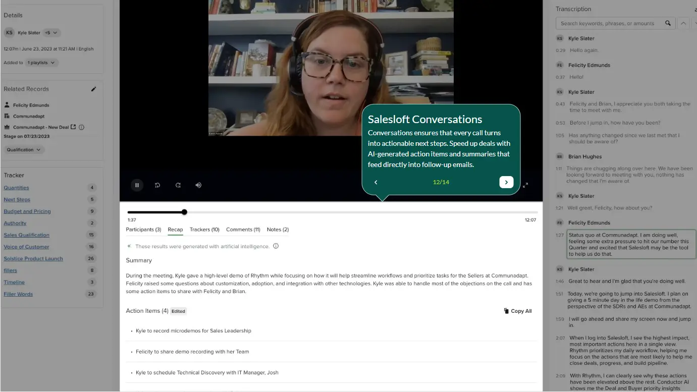Switch to the Comments (11) tab
This screenshot has width=697, height=392.
point(243,230)
